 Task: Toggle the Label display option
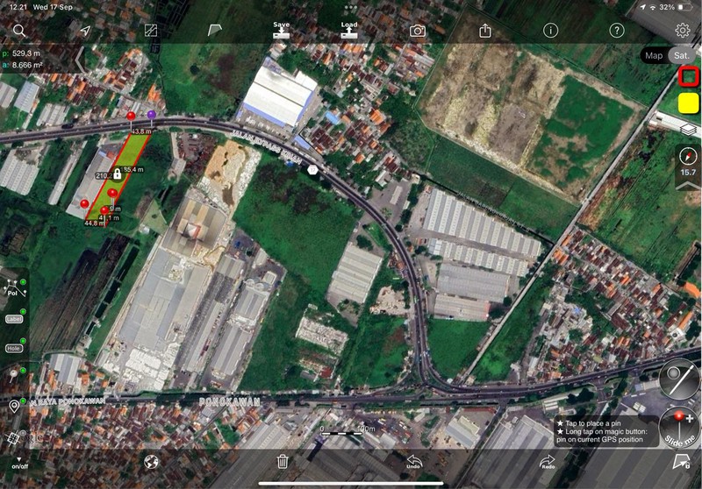[13, 319]
